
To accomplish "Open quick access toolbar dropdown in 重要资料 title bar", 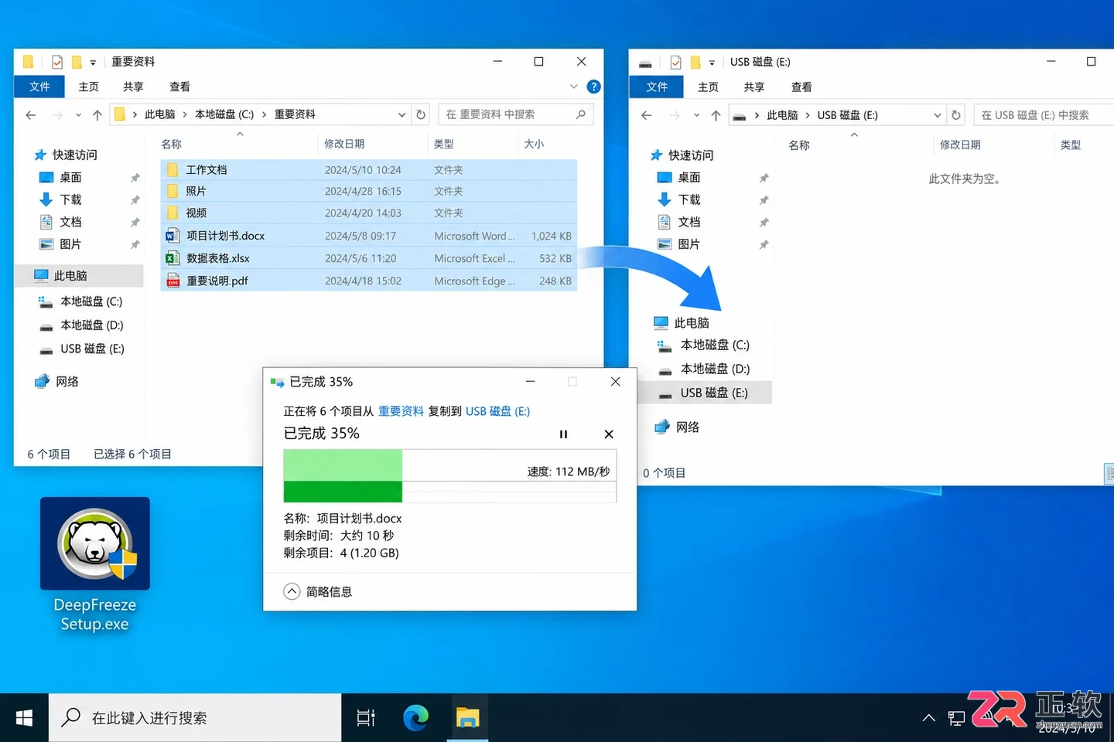I will pyautogui.click(x=93, y=63).
